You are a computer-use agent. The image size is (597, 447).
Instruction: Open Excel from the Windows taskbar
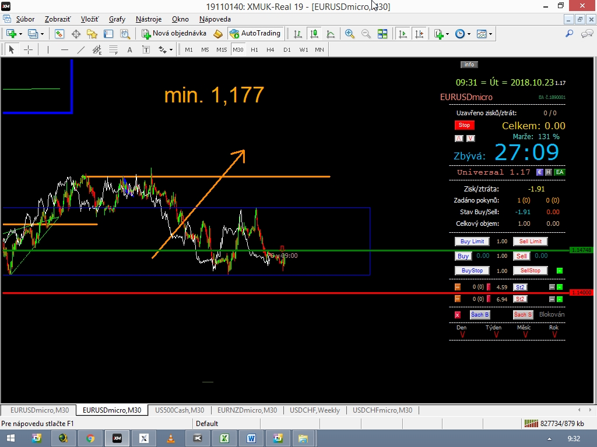pyautogui.click(x=224, y=439)
